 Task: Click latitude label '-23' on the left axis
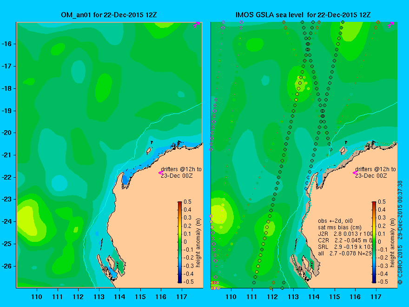7,199
